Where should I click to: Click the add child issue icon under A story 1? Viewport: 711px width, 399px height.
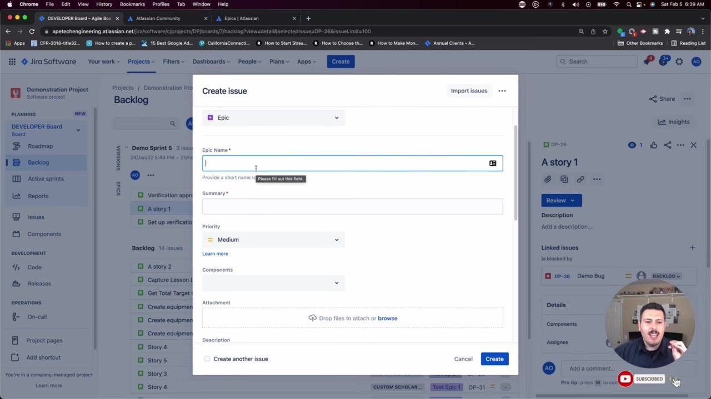[564, 179]
